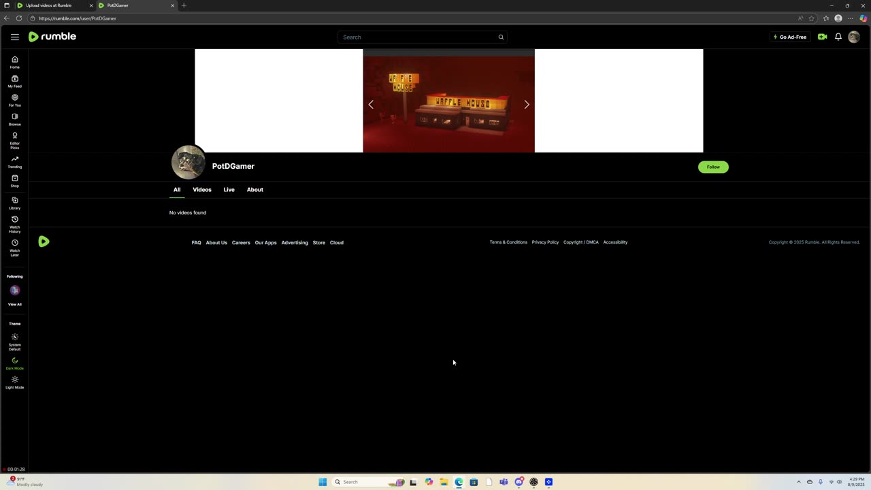
Task: Select Dark Mode theme
Action: coord(14,363)
